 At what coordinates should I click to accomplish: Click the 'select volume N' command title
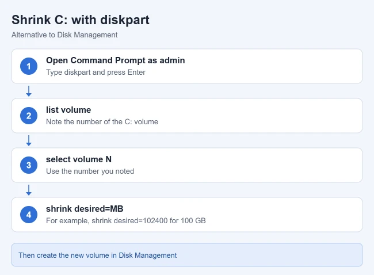(79, 159)
